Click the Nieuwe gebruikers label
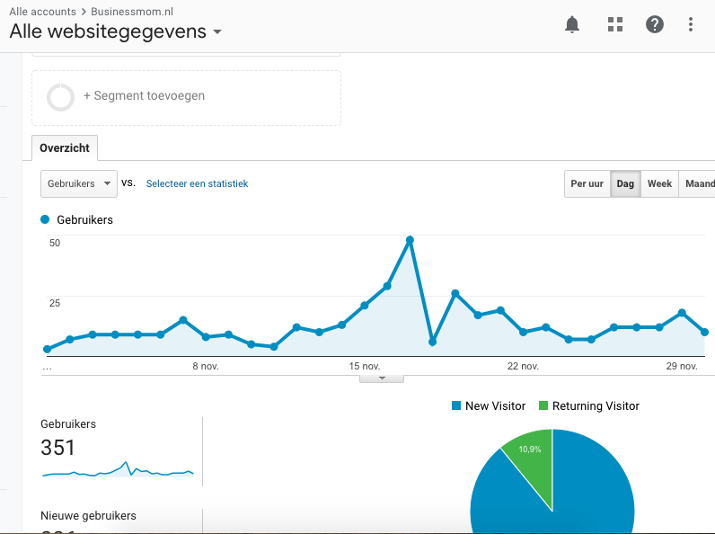Viewport: 715px width, 534px height. tap(88, 516)
